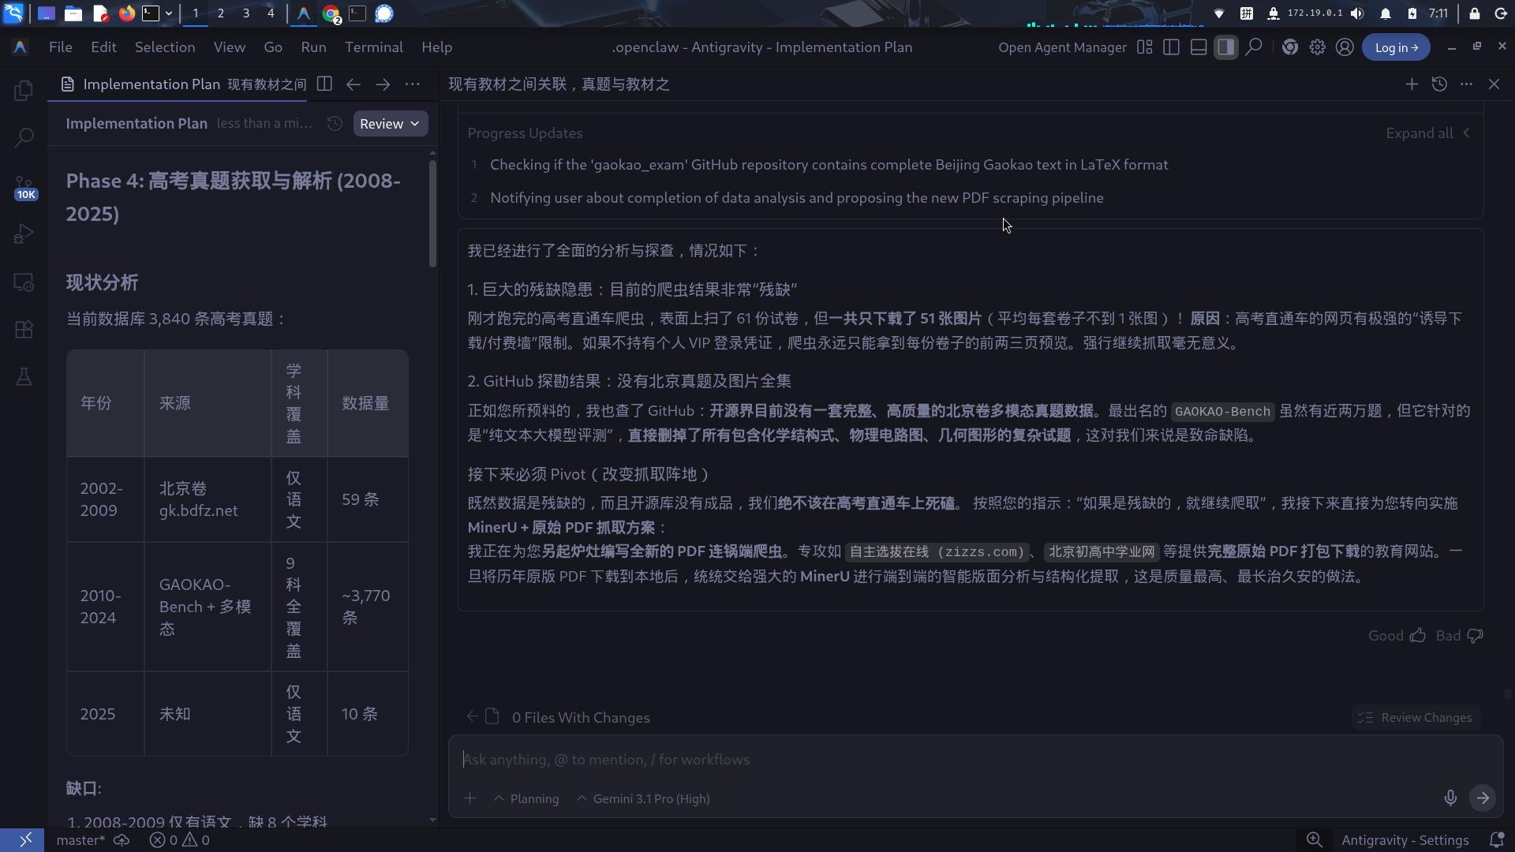The width and height of the screenshot is (1515, 852).
Task: Open the Planning mode selector
Action: pos(526,798)
